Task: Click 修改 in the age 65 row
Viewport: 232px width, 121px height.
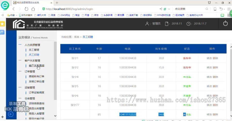Action: (209, 114)
